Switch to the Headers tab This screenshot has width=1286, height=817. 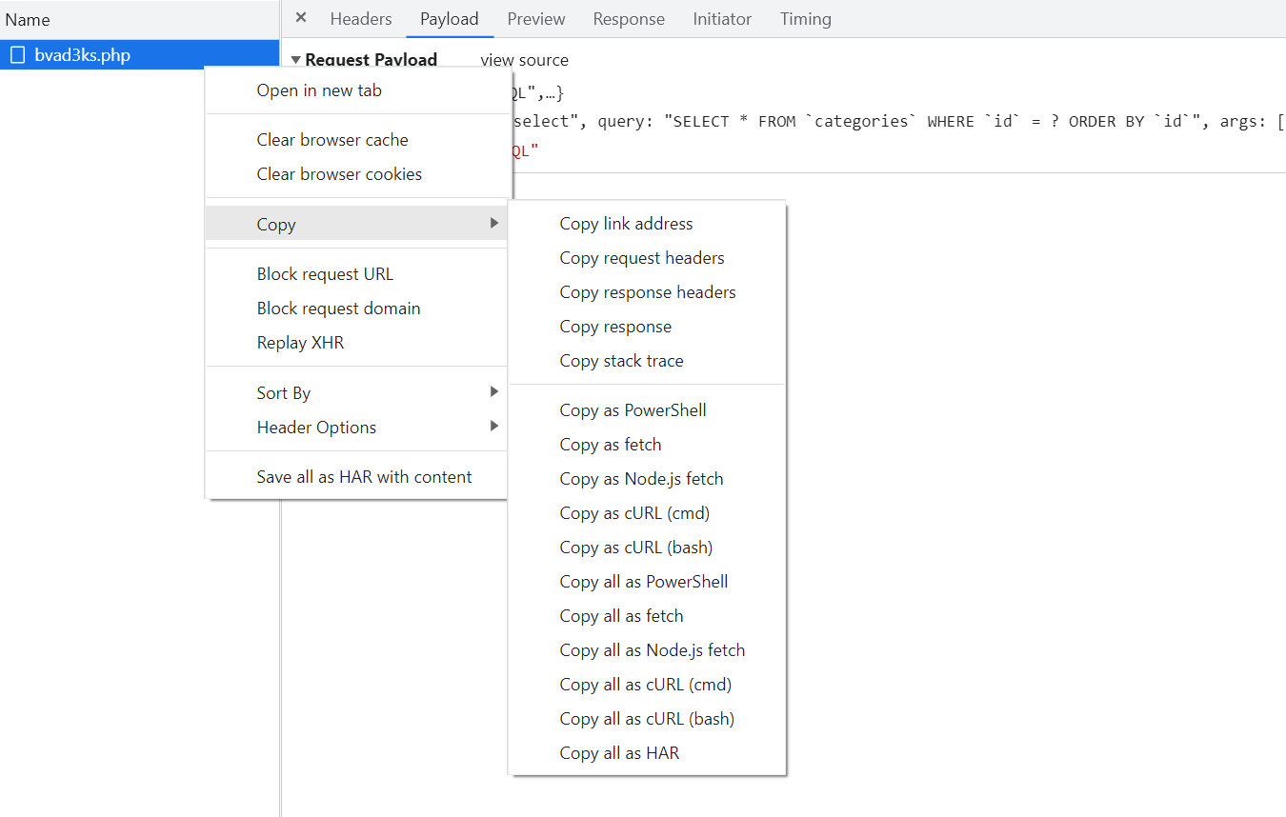361,19
